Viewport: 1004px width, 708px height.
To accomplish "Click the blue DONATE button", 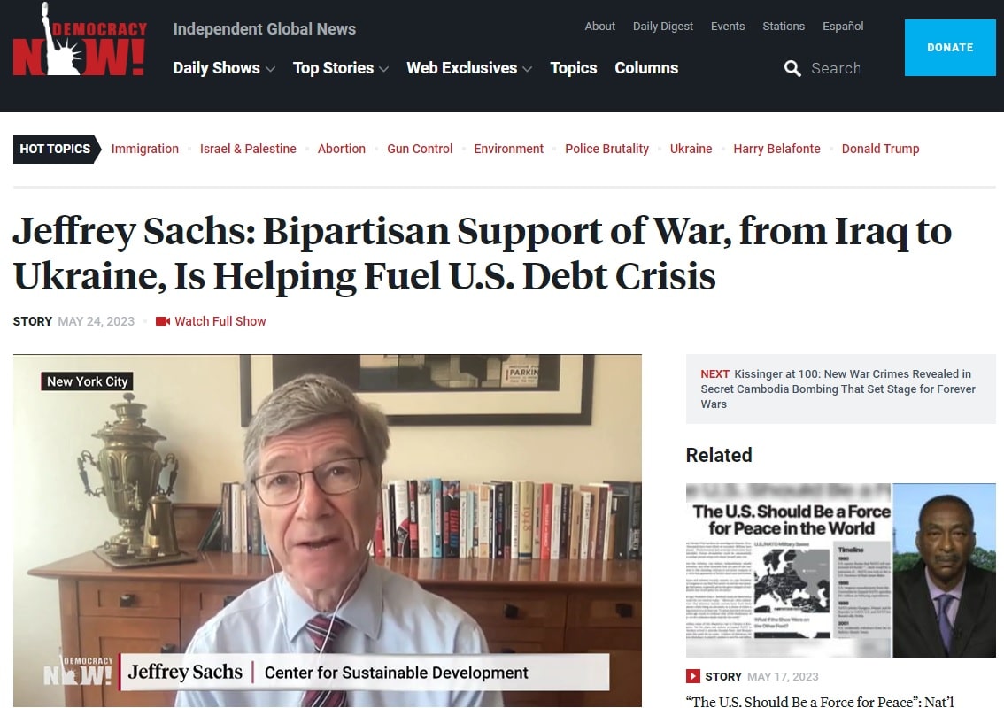I will click(950, 48).
